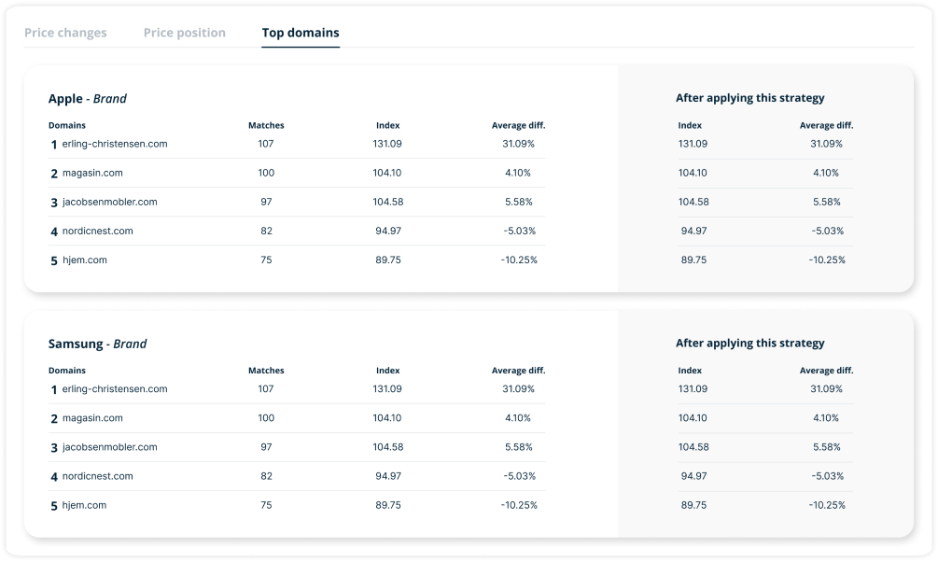Screen dimensions: 938x562
Task: Open erling-christensen.com in the Apple table
Action: pyautogui.click(x=114, y=144)
